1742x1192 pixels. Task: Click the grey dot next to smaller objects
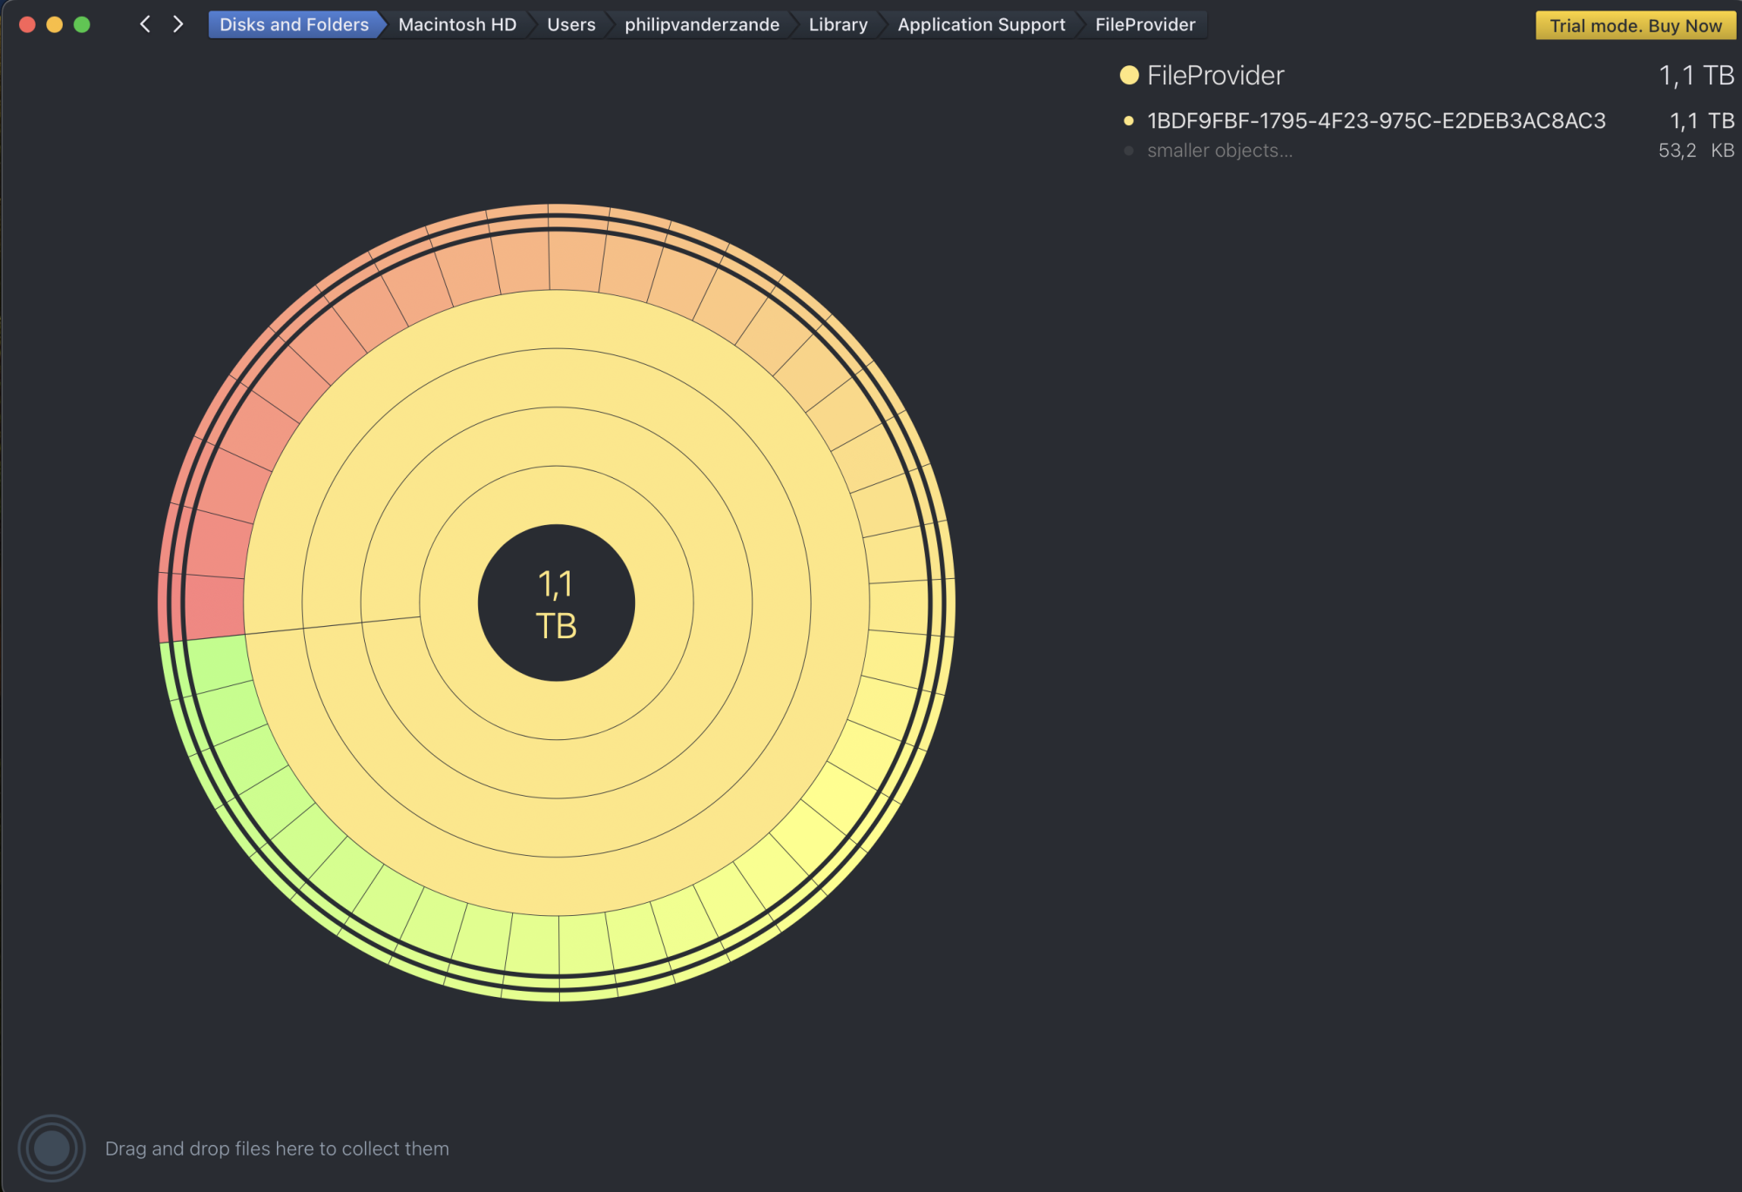(x=1129, y=151)
